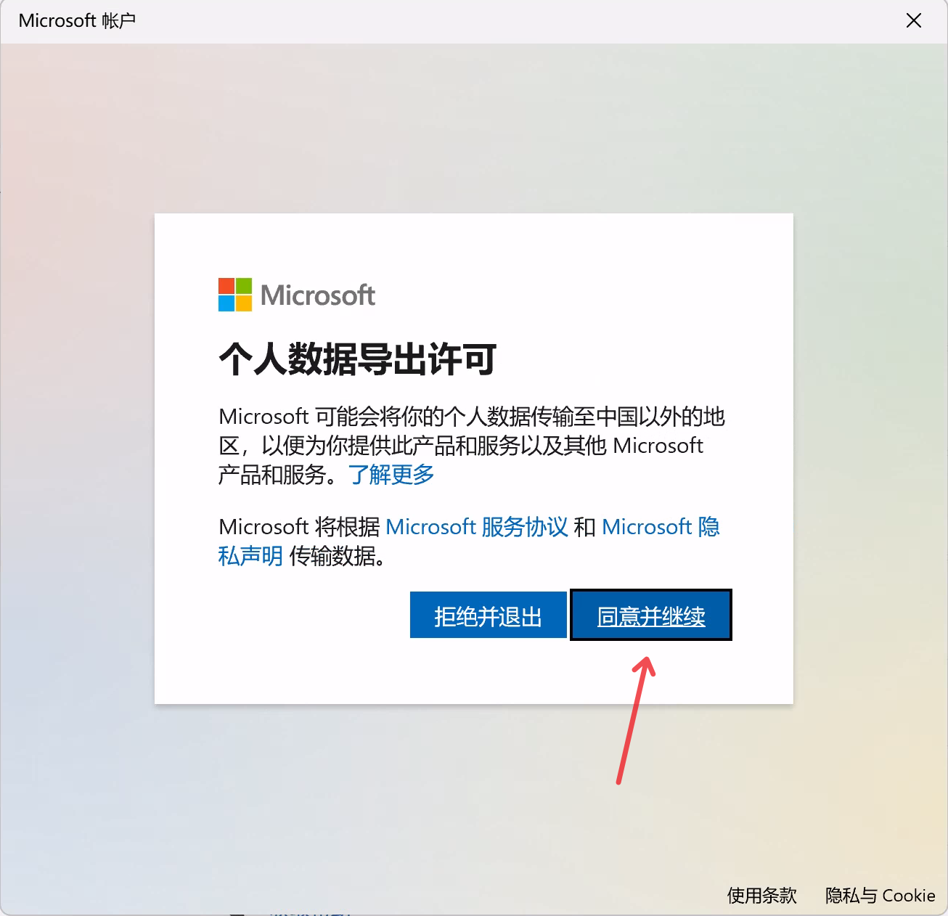Click the 个人数据导出许可 heading
The height and width of the screenshot is (916, 948).
click(x=357, y=359)
